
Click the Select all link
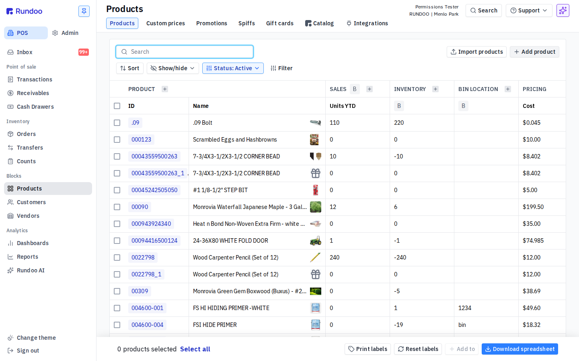pyautogui.click(x=195, y=349)
